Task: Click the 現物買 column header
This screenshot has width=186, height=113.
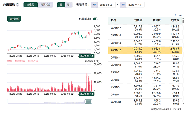Action: [138, 20]
